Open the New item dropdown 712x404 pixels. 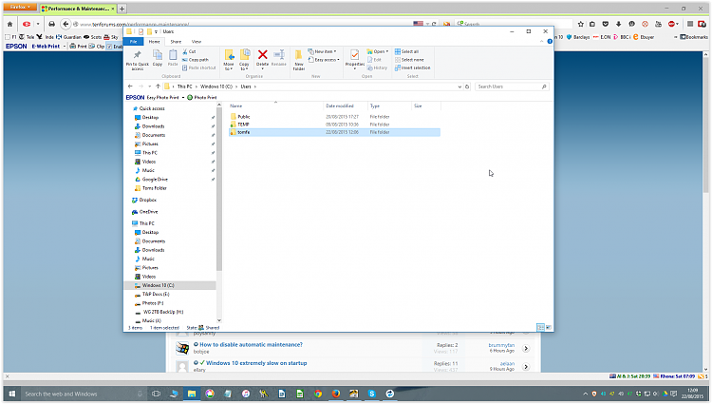(323, 51)
